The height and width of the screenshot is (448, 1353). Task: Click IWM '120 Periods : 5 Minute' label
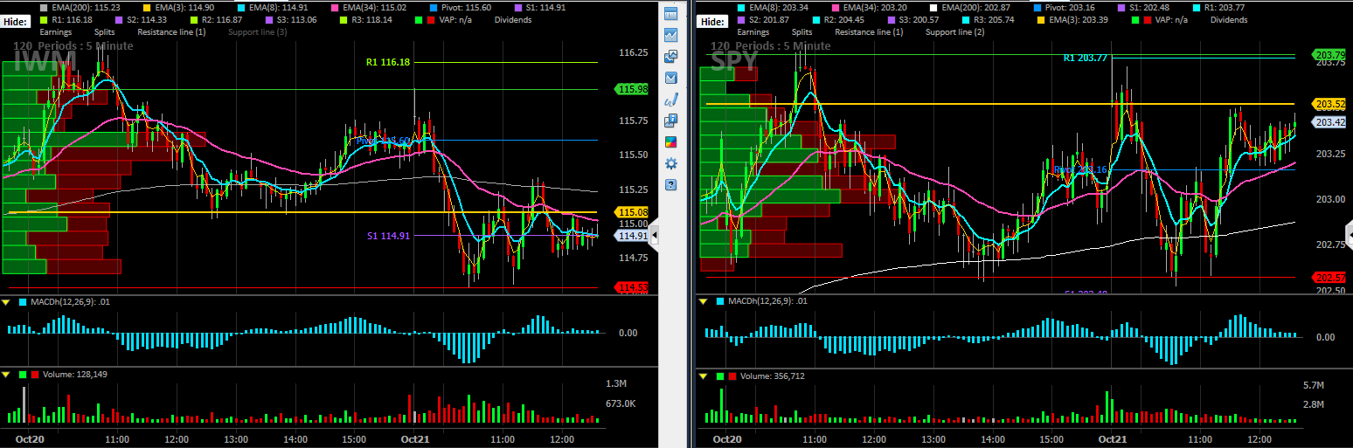[73, 45]
